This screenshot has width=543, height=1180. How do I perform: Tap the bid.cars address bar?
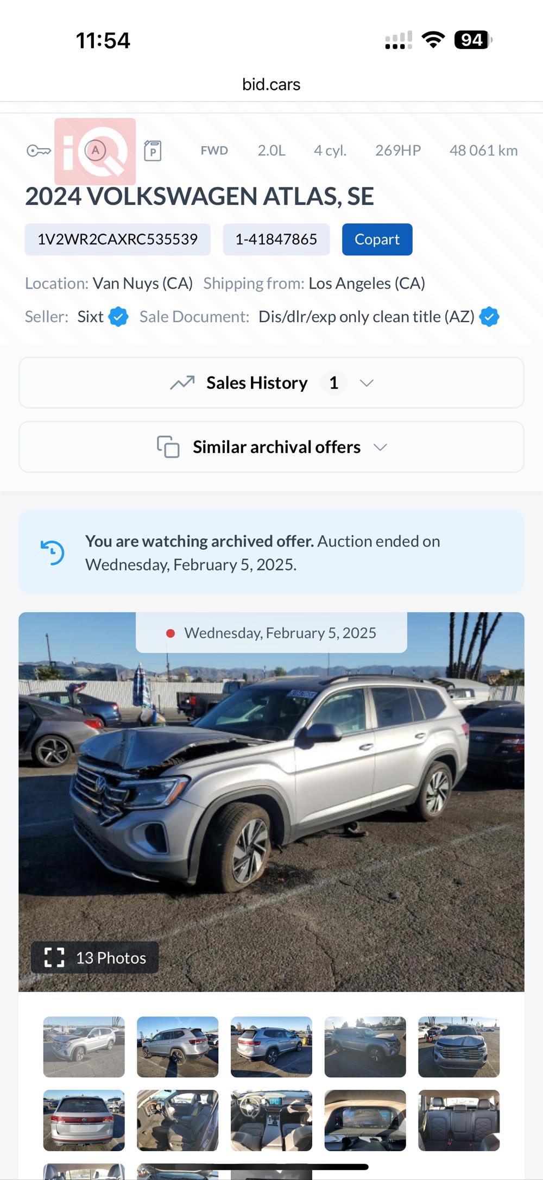pos(271,84)
